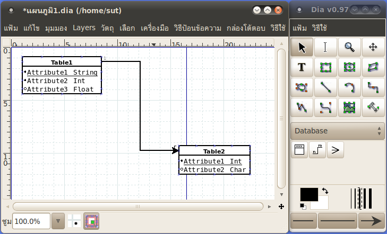Click the zoom percentage field

[31, 221]
